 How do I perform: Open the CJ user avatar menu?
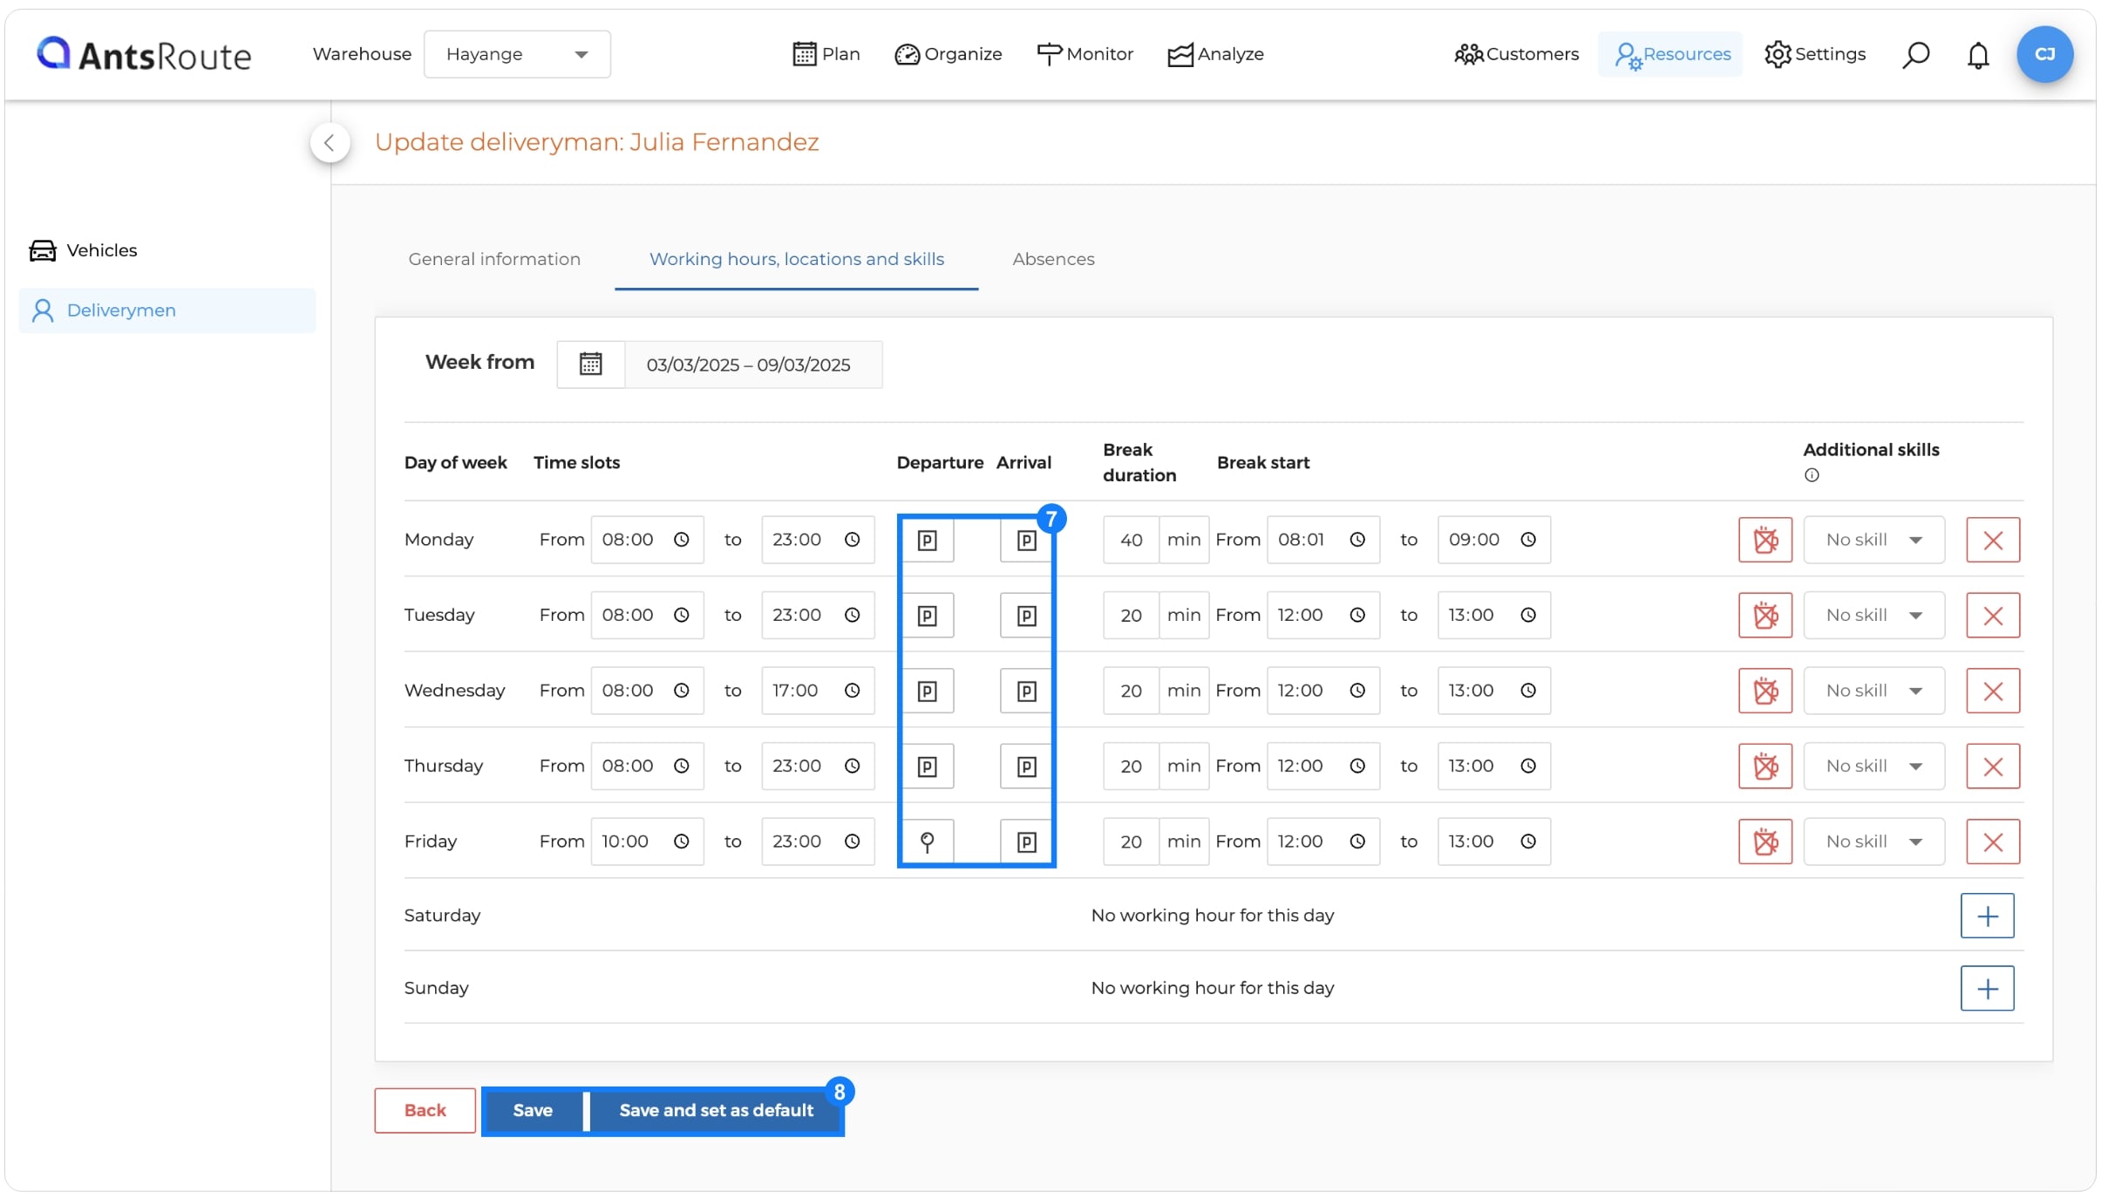2044,54
